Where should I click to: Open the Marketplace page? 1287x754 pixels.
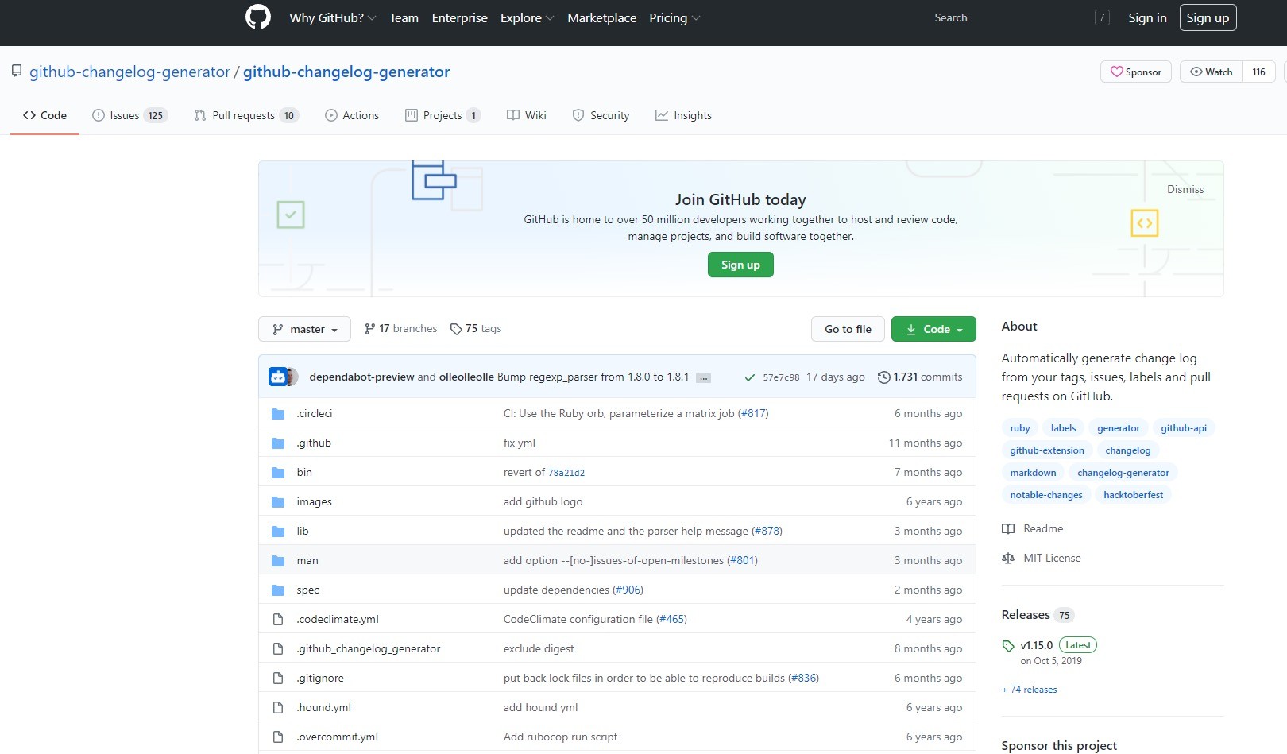pos(601,17)
